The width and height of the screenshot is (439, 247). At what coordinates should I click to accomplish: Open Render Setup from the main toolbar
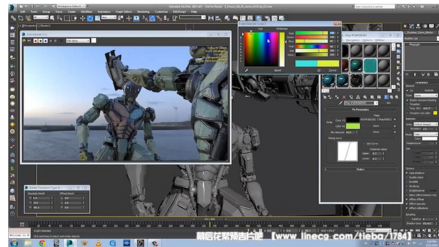(x=267, y=18)
